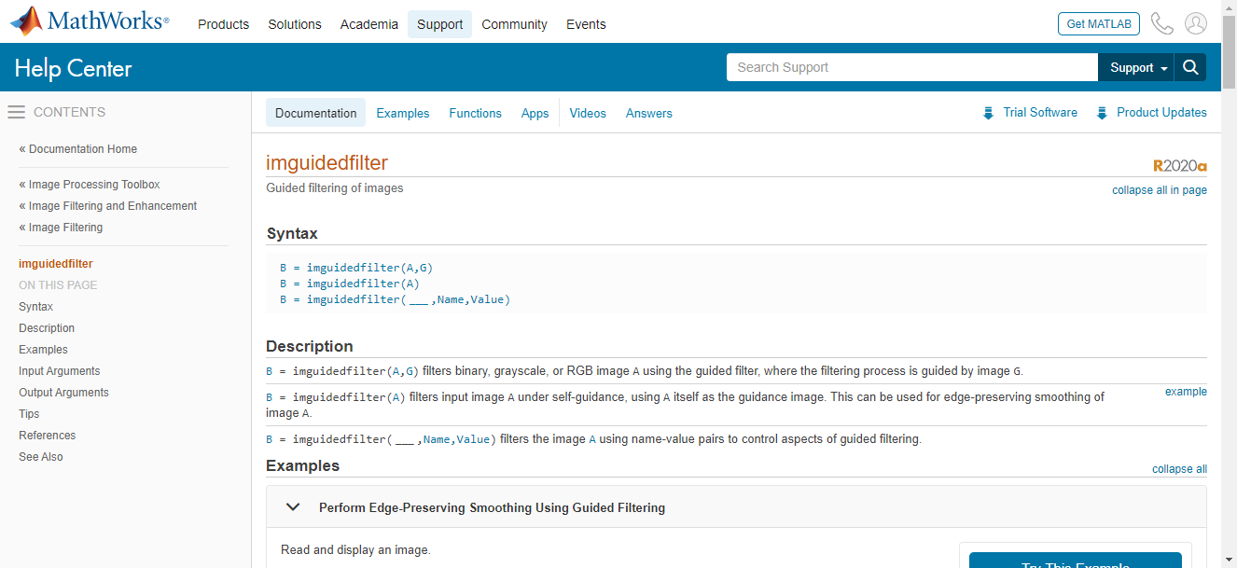Click syntax line B = imguidedfilter(A)
The width and height of the screenshot is (1237, 568).
tap(350, 284)
